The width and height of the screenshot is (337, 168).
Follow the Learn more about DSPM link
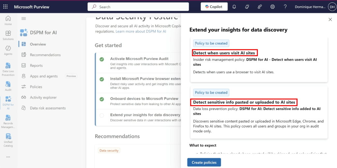[x=141, y=31]
